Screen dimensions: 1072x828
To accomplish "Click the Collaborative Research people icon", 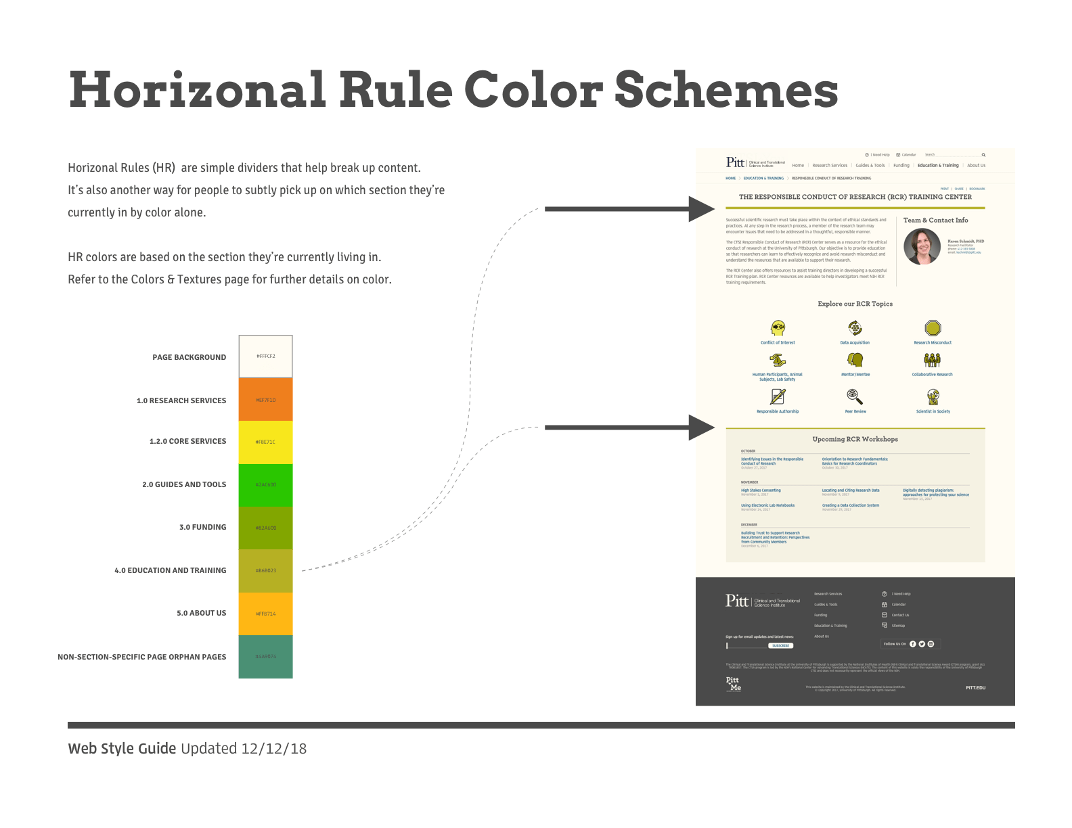I will pos(932,360).
